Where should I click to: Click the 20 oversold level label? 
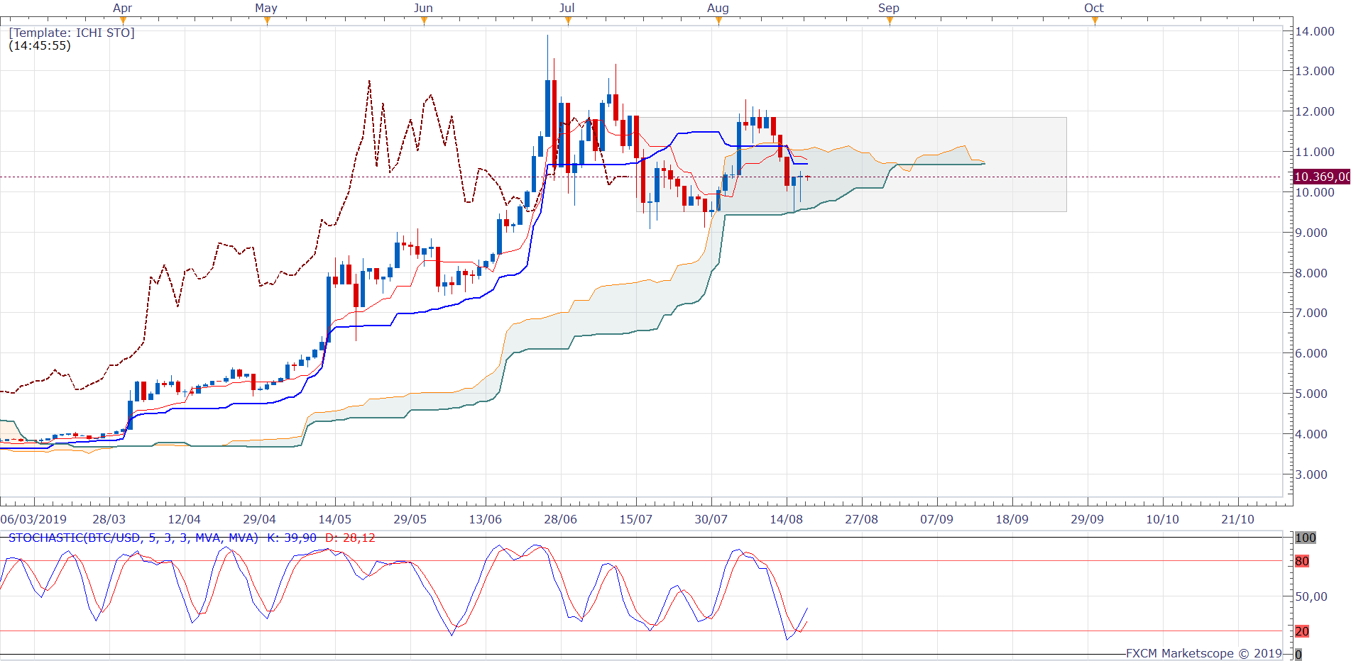click(1302, 631)
